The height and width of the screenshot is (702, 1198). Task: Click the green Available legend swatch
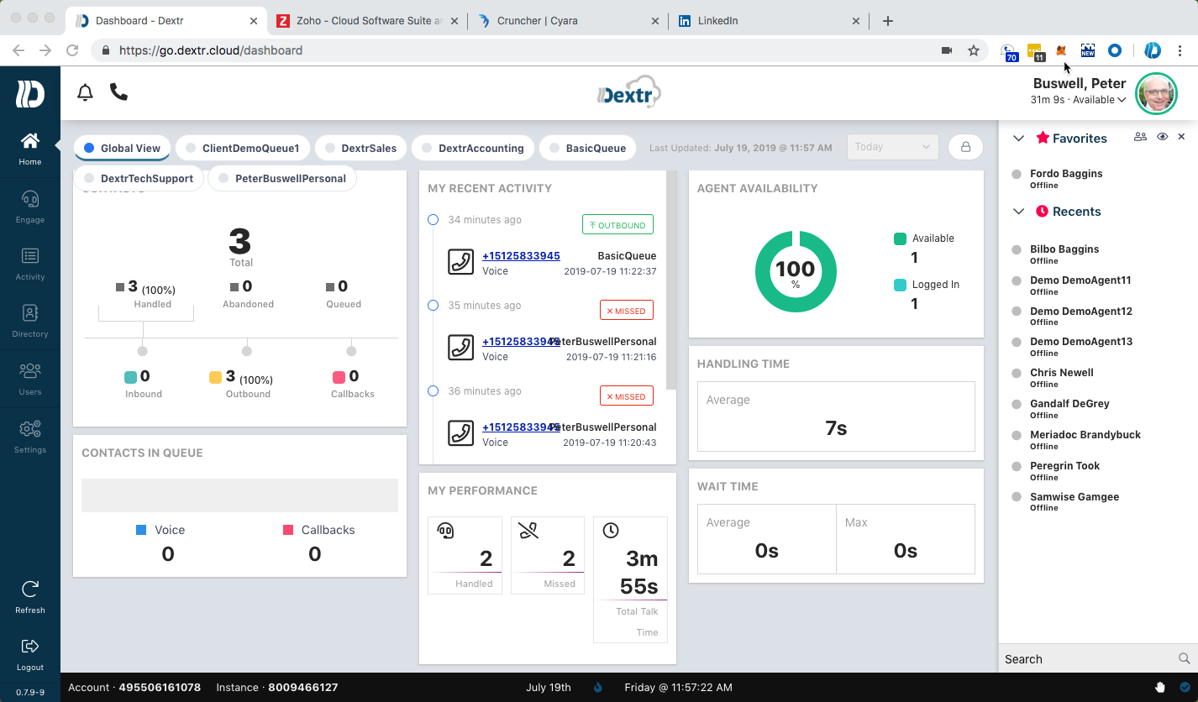(901, 238)
